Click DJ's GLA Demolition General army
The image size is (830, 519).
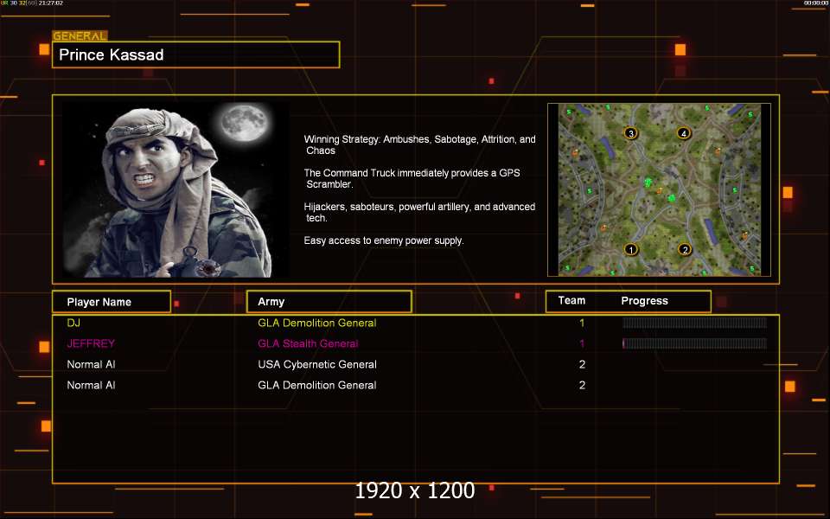pos(316,323)
